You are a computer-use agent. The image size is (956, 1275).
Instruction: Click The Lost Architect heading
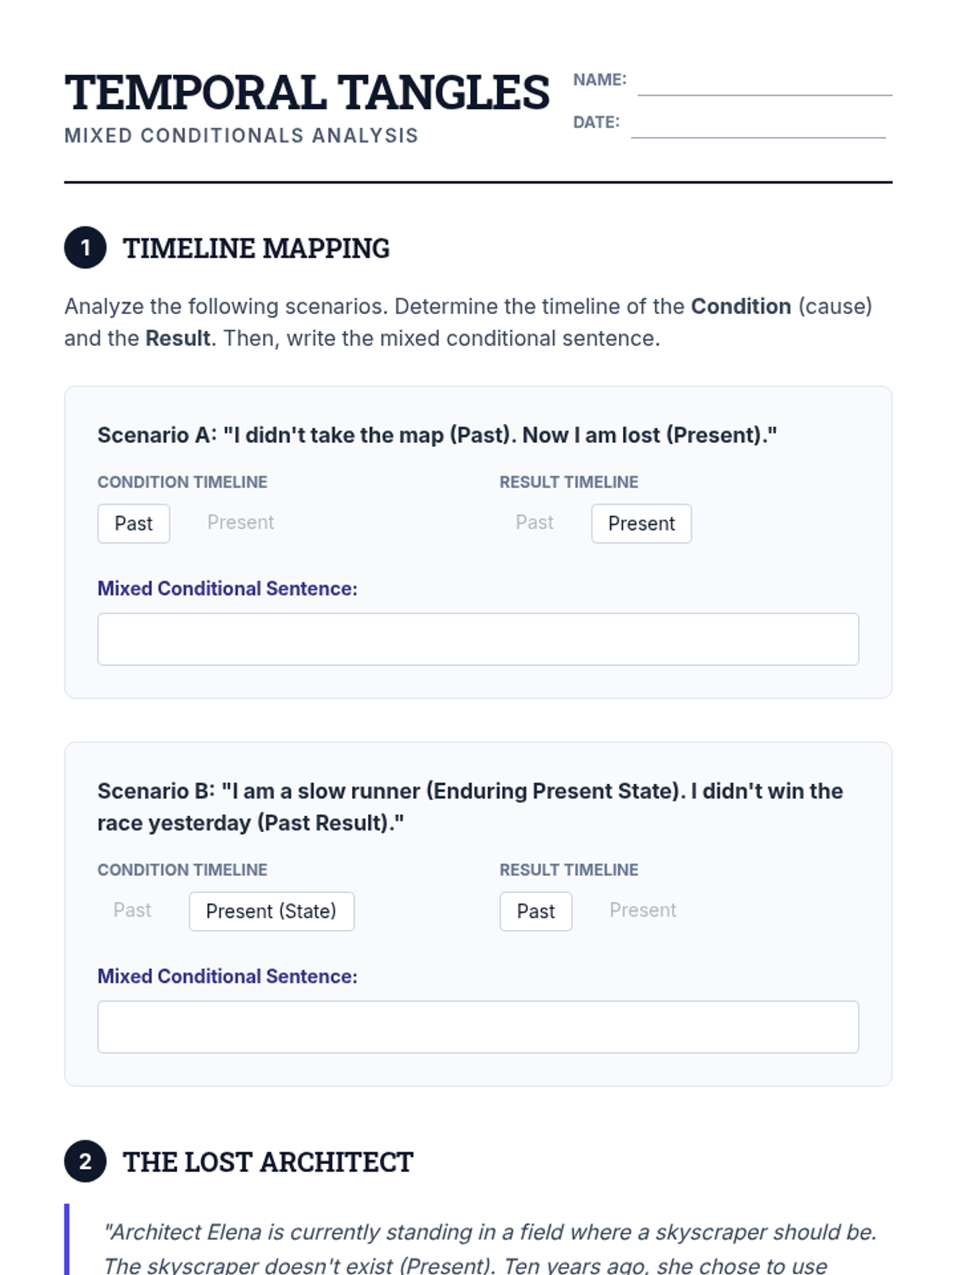tap(268, 1162)
